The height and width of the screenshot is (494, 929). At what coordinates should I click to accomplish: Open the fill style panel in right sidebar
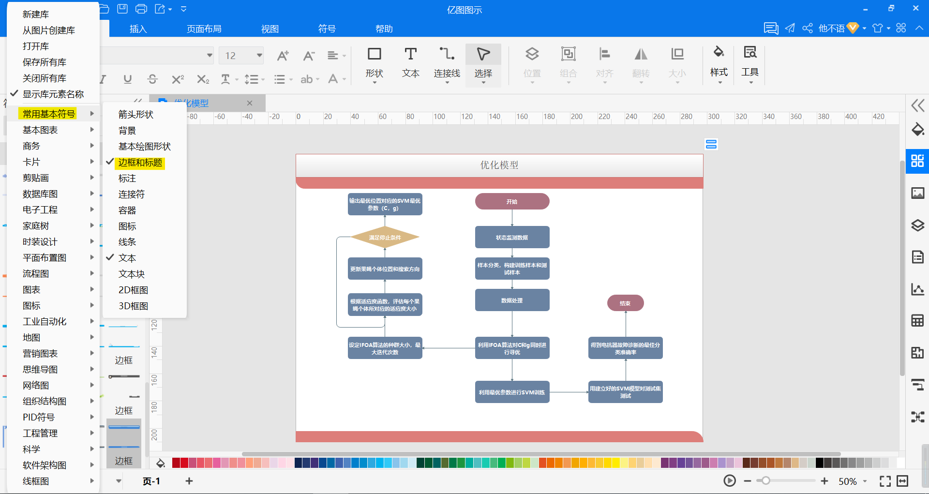[917, 129]
